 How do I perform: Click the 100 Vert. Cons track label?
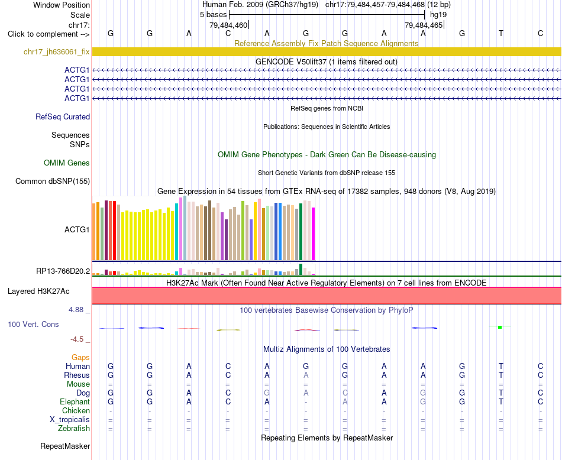[x=33, y=324]
